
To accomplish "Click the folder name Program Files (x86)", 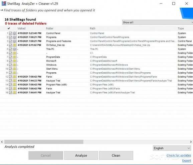I will tap(56, 85).
